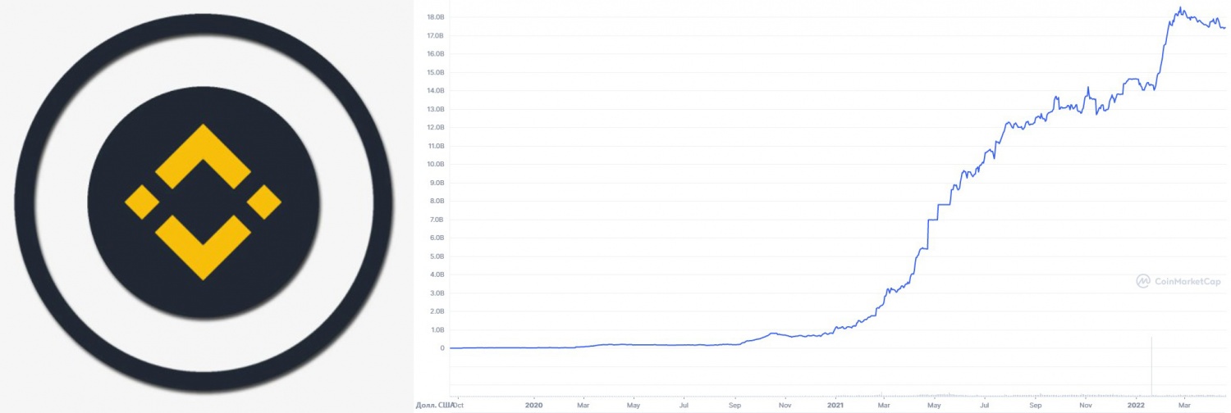Screen dimensions: 1231x413
Task: Click the chart line's peak near 18.0B
Action: pos(1180,8)
